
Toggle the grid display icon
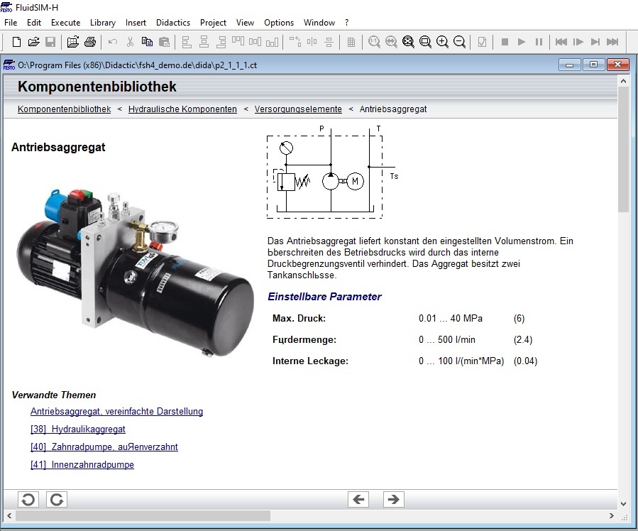[x=351, y=42]
